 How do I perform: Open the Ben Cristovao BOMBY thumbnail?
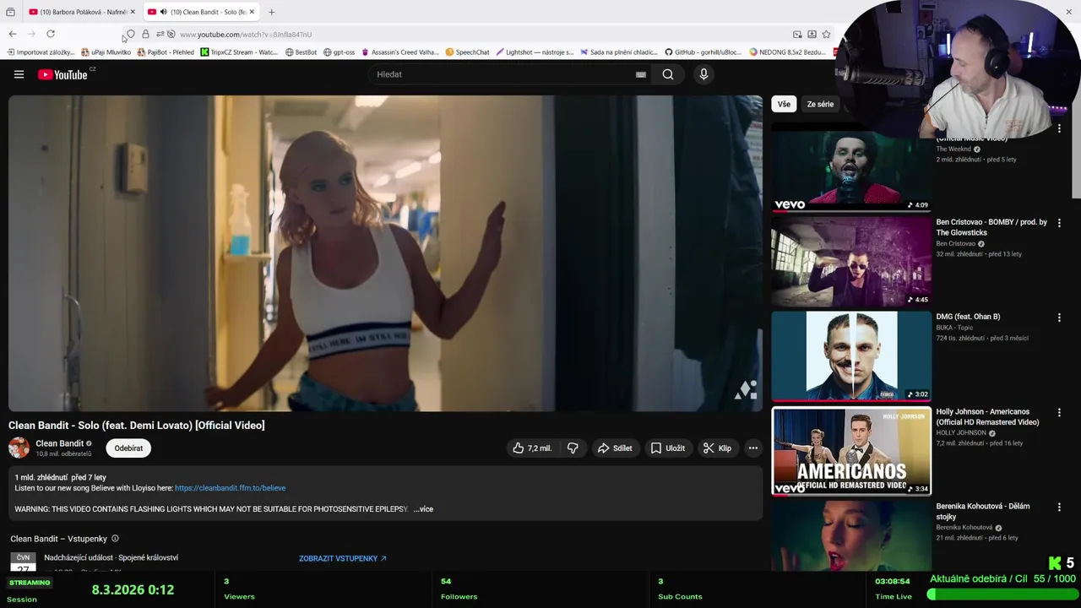click(x=851, y=261)
